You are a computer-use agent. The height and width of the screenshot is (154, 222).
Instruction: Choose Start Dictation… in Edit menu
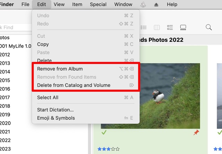click(86, 110)
